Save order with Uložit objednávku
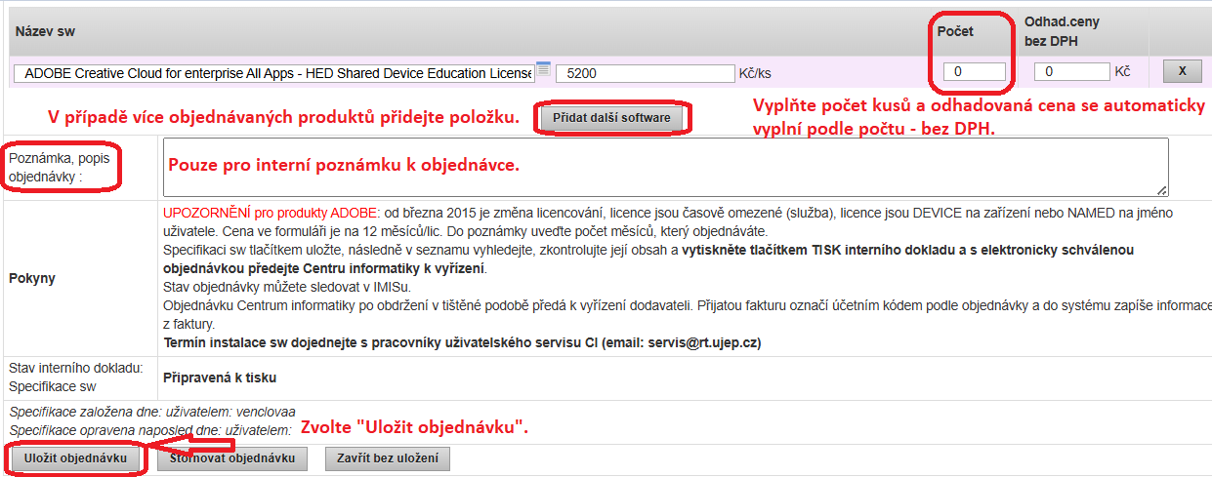 coord(75,458)
